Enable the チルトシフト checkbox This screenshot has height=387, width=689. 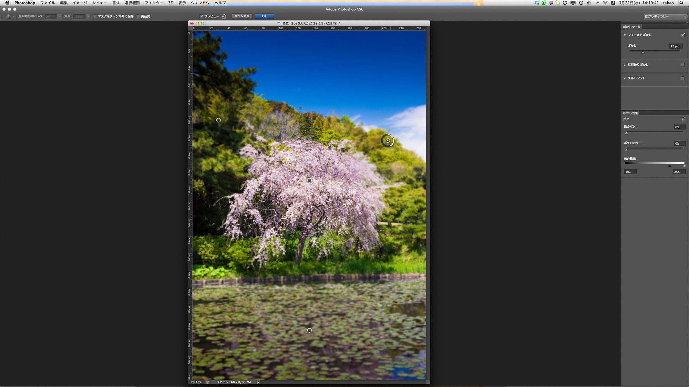(682, 78)
